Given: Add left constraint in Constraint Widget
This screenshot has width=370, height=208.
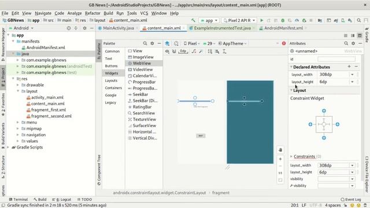Looking at the screenshot, I should tap(310, 124).
